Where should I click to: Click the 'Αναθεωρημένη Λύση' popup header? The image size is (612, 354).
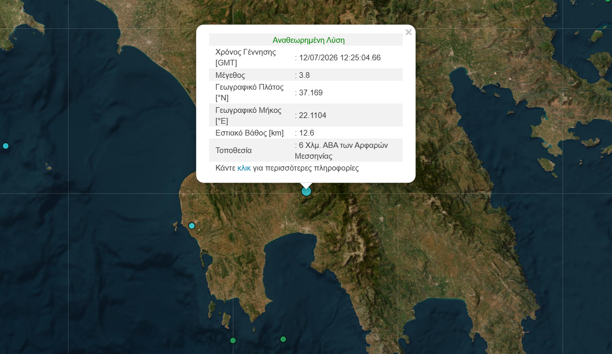tap(309, 40)
